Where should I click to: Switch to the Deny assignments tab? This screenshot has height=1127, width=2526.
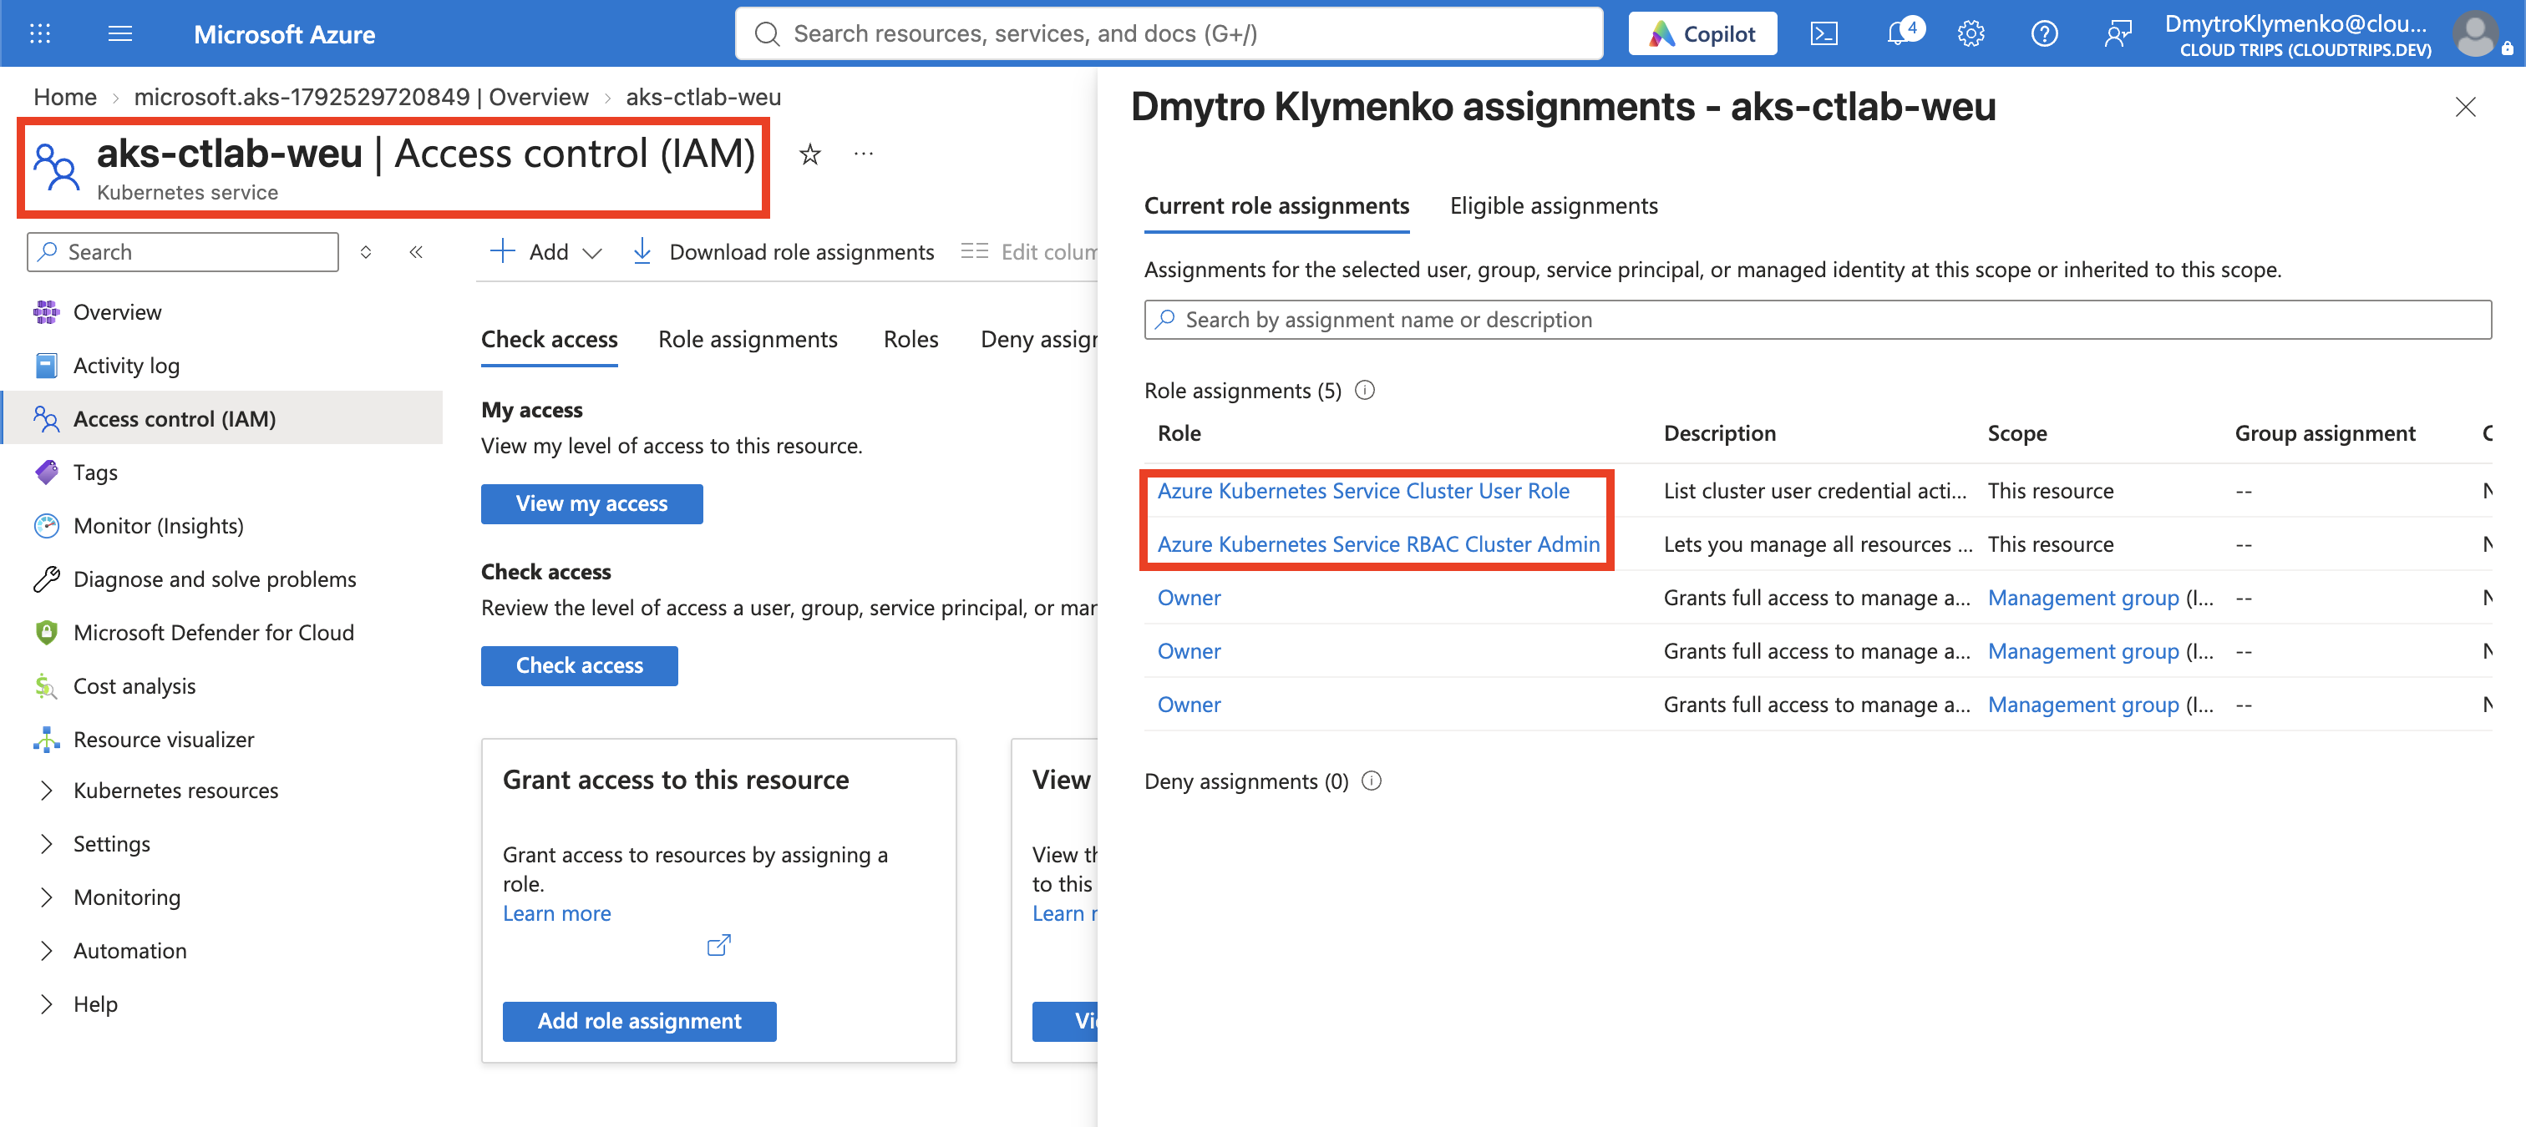pos(1038,339)
